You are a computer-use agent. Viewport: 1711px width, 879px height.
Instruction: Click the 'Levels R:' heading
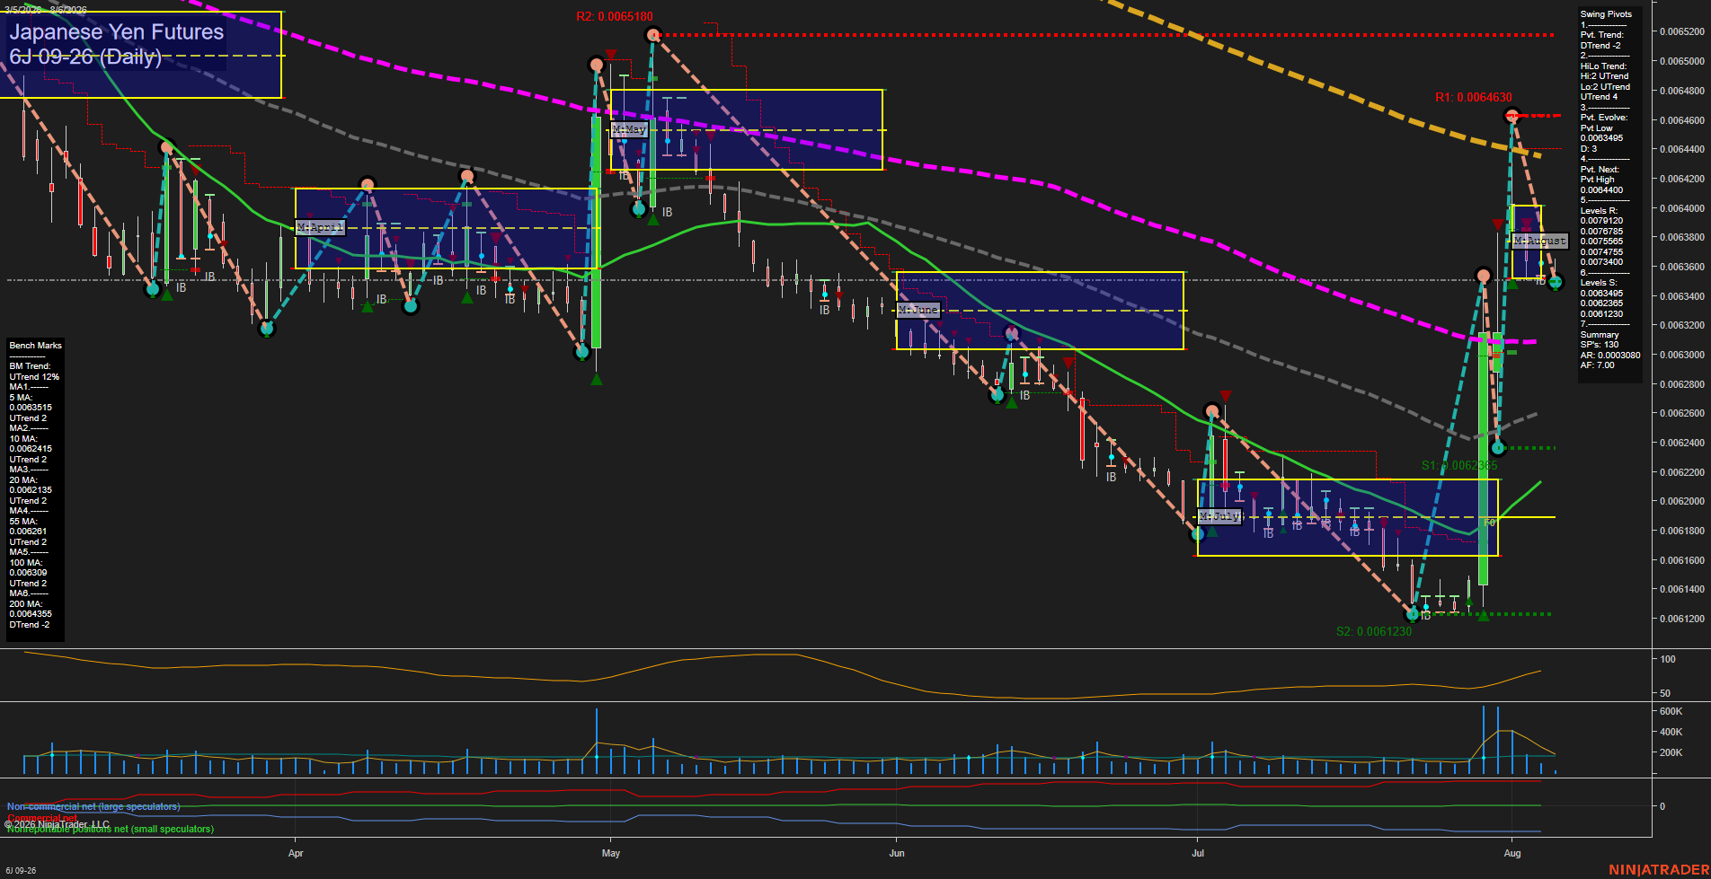point(1599,211)
